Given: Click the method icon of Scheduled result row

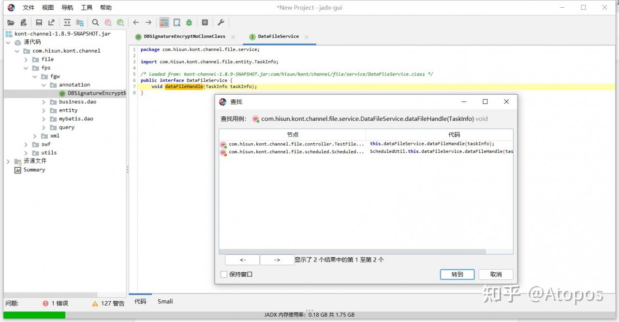Looking at the screenshot, I should pos(223,152).
